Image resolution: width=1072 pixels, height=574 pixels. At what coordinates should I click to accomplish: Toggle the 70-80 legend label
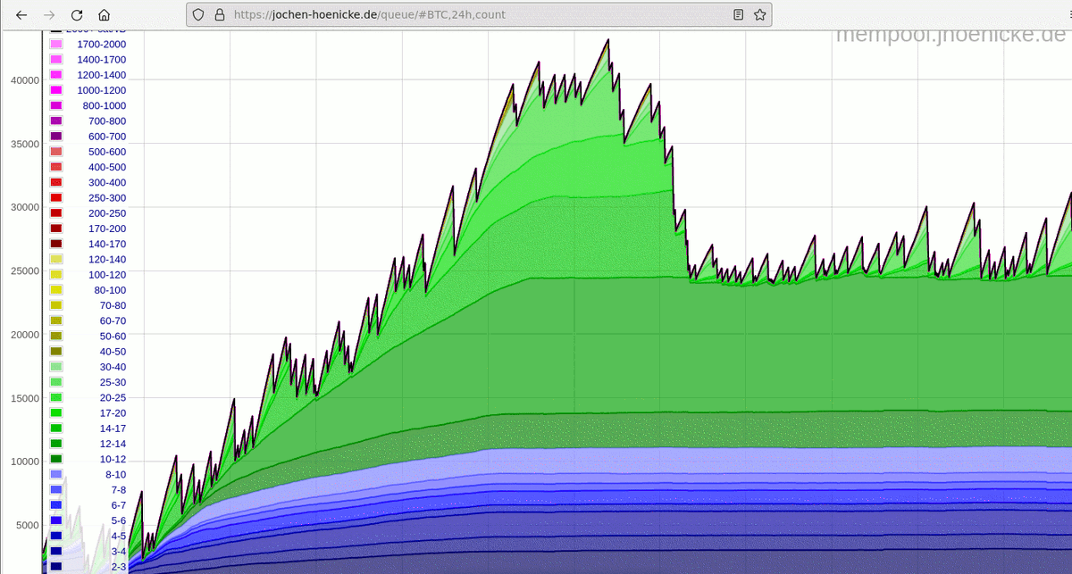[x=113, y=305]
